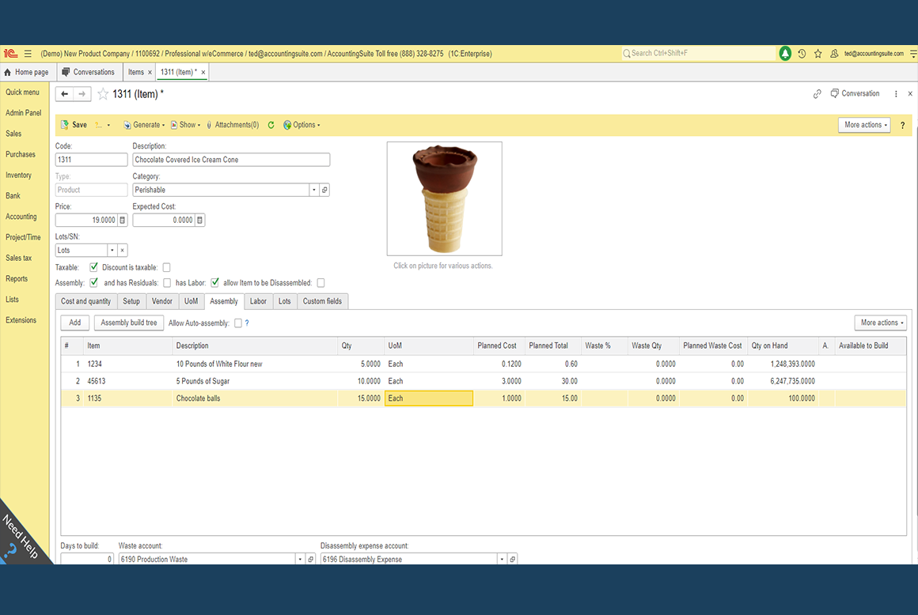Image resolution: width=918 pixels, height=615 pixels.
Task: Switch to the Vendor tab
Action: (x=162, y=301)
